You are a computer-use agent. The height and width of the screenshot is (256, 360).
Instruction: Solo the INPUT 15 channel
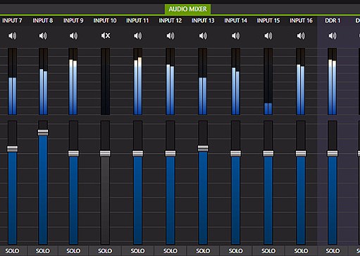click(x=268, y=251)
